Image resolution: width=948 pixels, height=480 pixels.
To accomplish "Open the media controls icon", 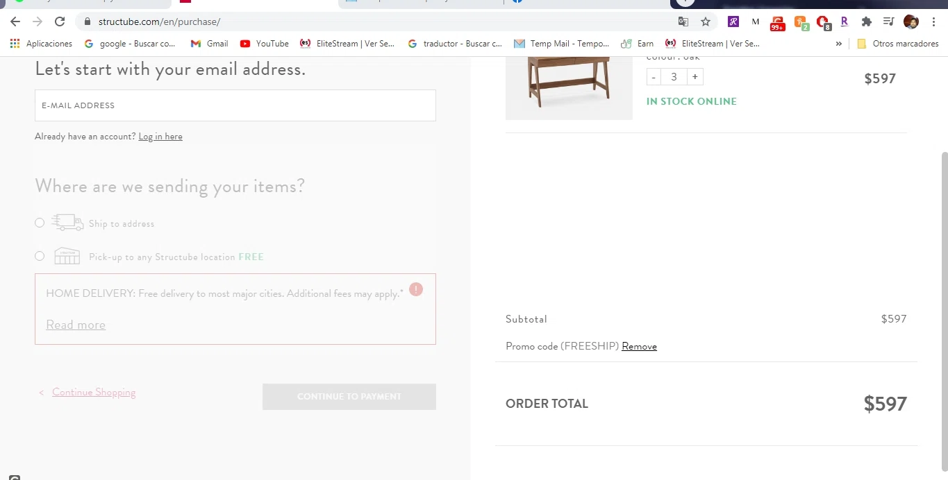I will click(888, 22).
